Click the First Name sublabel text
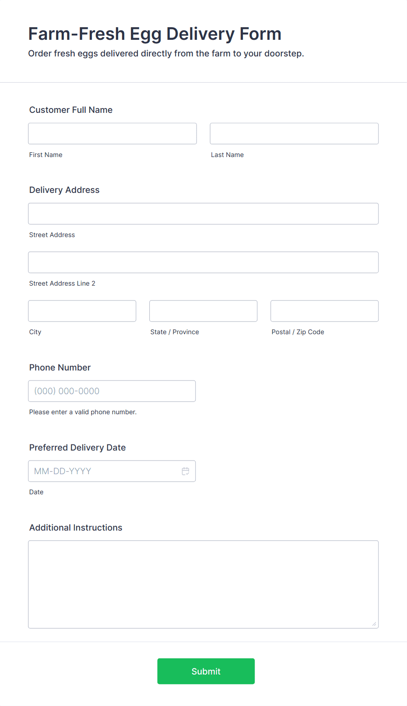Viewport: 407px width, 706px height. pos(46,155)
